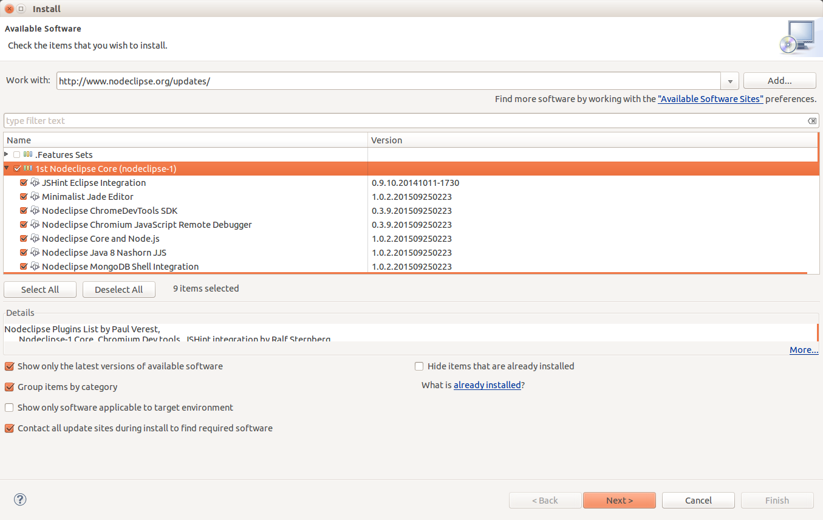Click the MongoDB Shell Integration feature icon
Viewport: 823px width, 520px height.
(35, 266)
